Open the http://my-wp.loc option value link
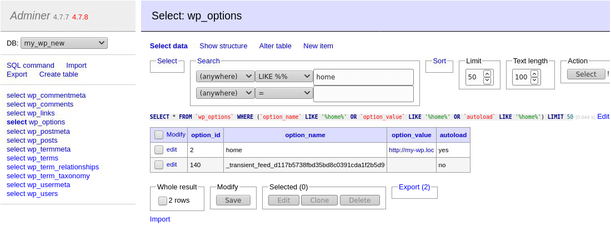Image resolution: width=611 pixels, height=226 pixels. [x=411, y=150]
